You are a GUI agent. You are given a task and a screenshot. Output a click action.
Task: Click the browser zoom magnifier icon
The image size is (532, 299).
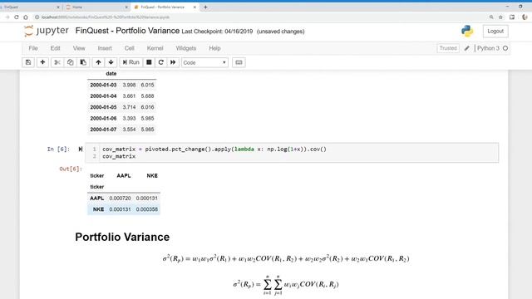[x=491, y=17]
